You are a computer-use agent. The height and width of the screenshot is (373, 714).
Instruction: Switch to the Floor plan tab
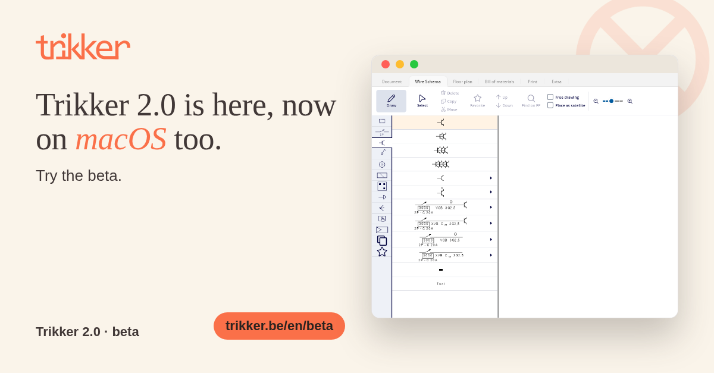point(462,82)
